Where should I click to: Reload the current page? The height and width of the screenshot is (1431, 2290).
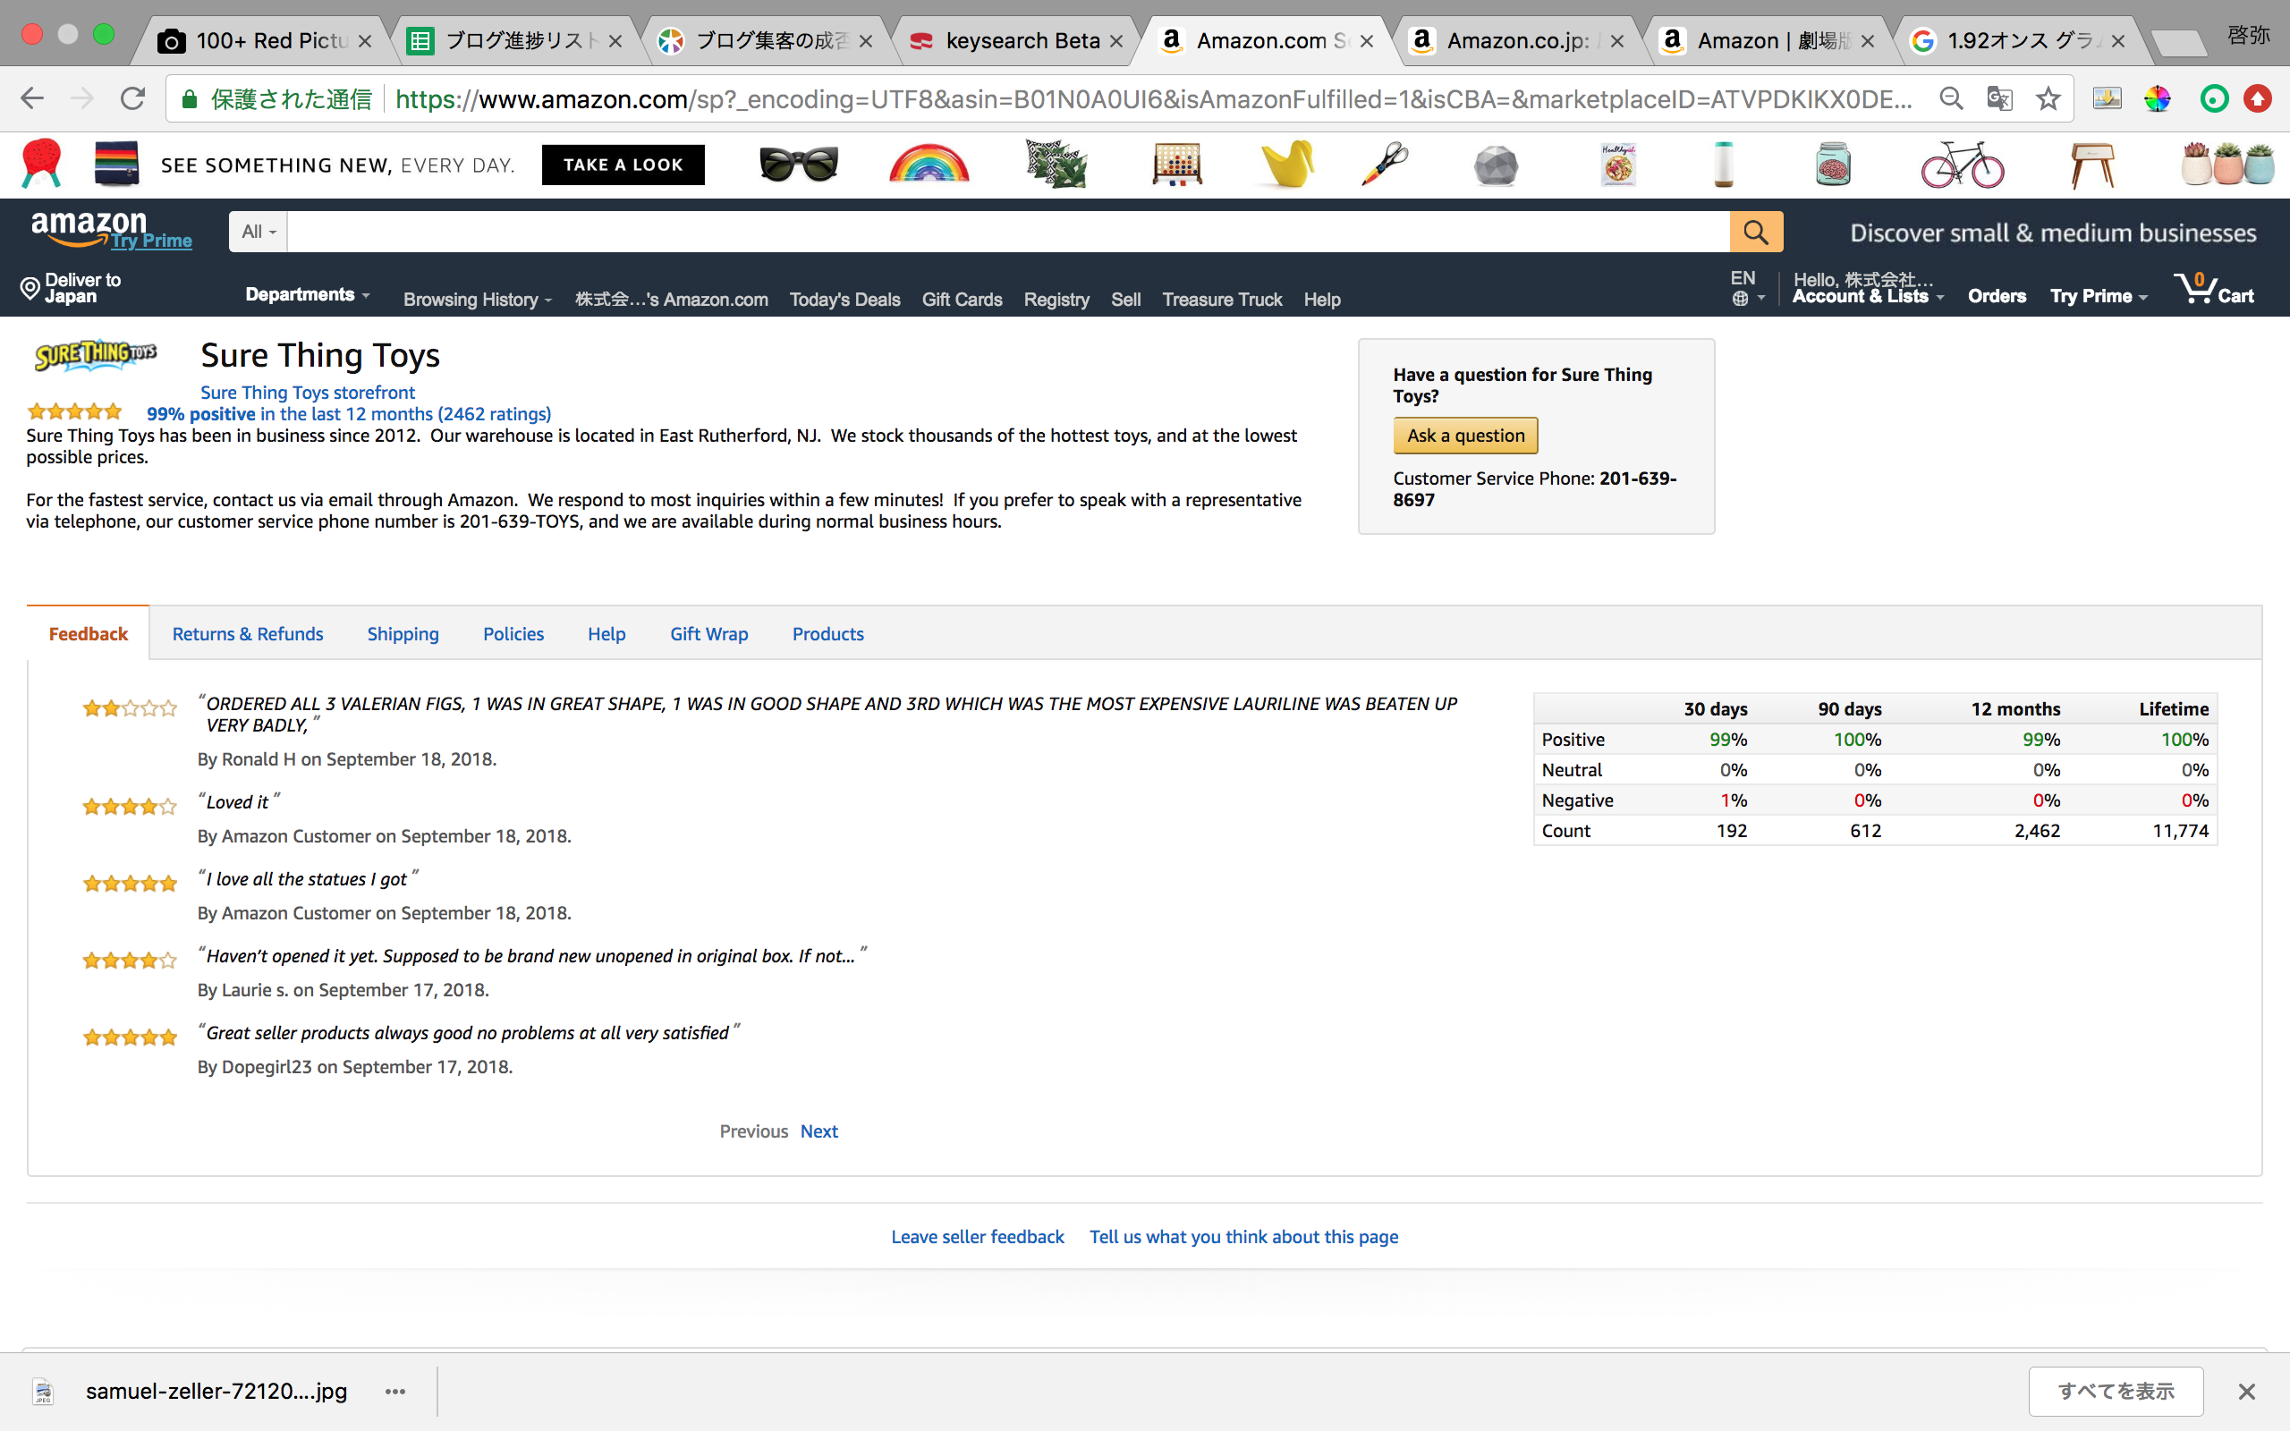[132, 98]
